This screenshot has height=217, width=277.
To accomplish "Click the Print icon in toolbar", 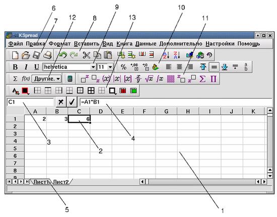I will (x=47, y=55).
